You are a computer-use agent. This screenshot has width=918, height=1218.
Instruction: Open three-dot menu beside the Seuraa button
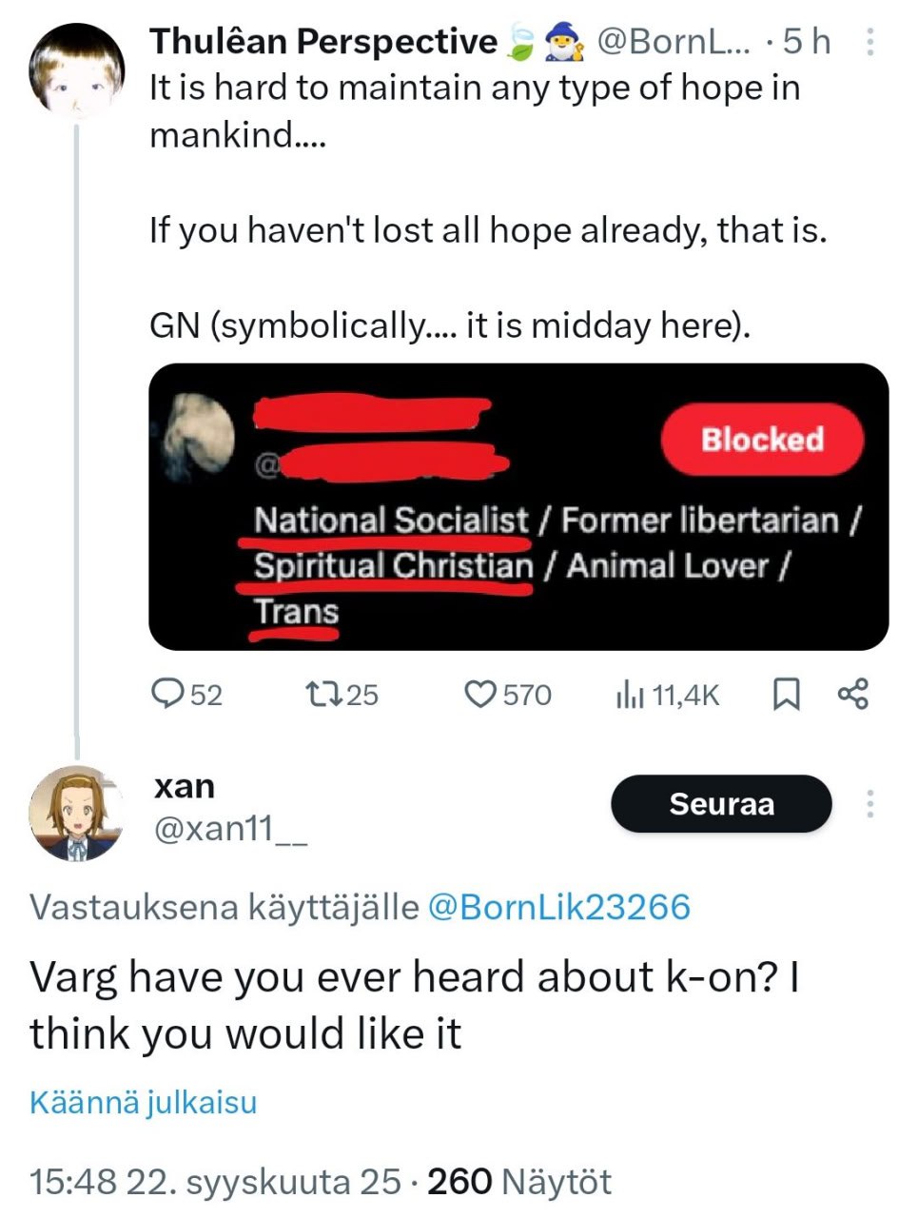coord(869,804)
